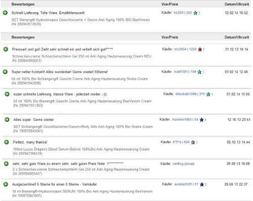The image size is (253, 201).
Task: Click the date "28.08.13 22:37"
Action: pos(236,184)
